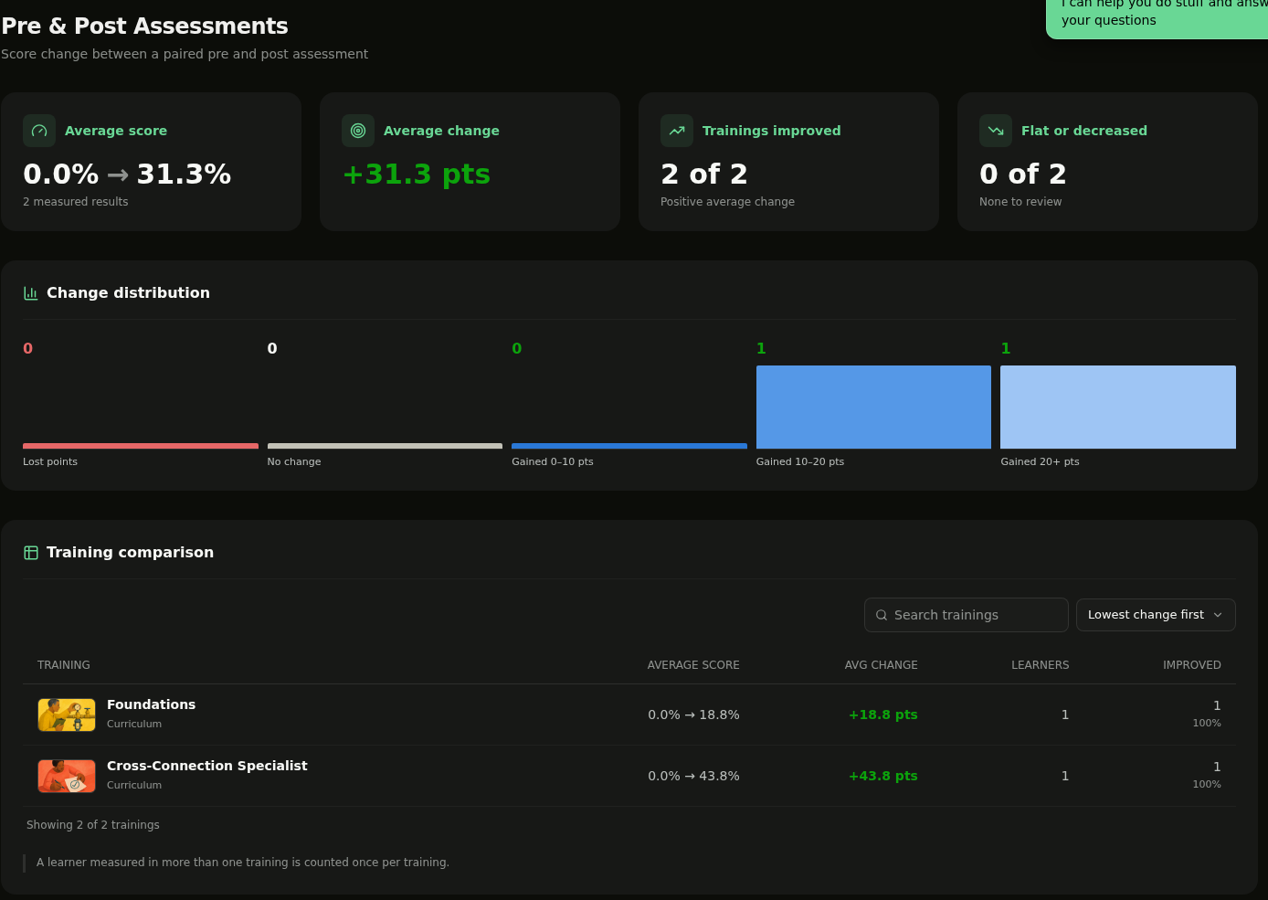
Task: Click the 0.0% → 43.8% score cell
Action: (x=693, y=776)
